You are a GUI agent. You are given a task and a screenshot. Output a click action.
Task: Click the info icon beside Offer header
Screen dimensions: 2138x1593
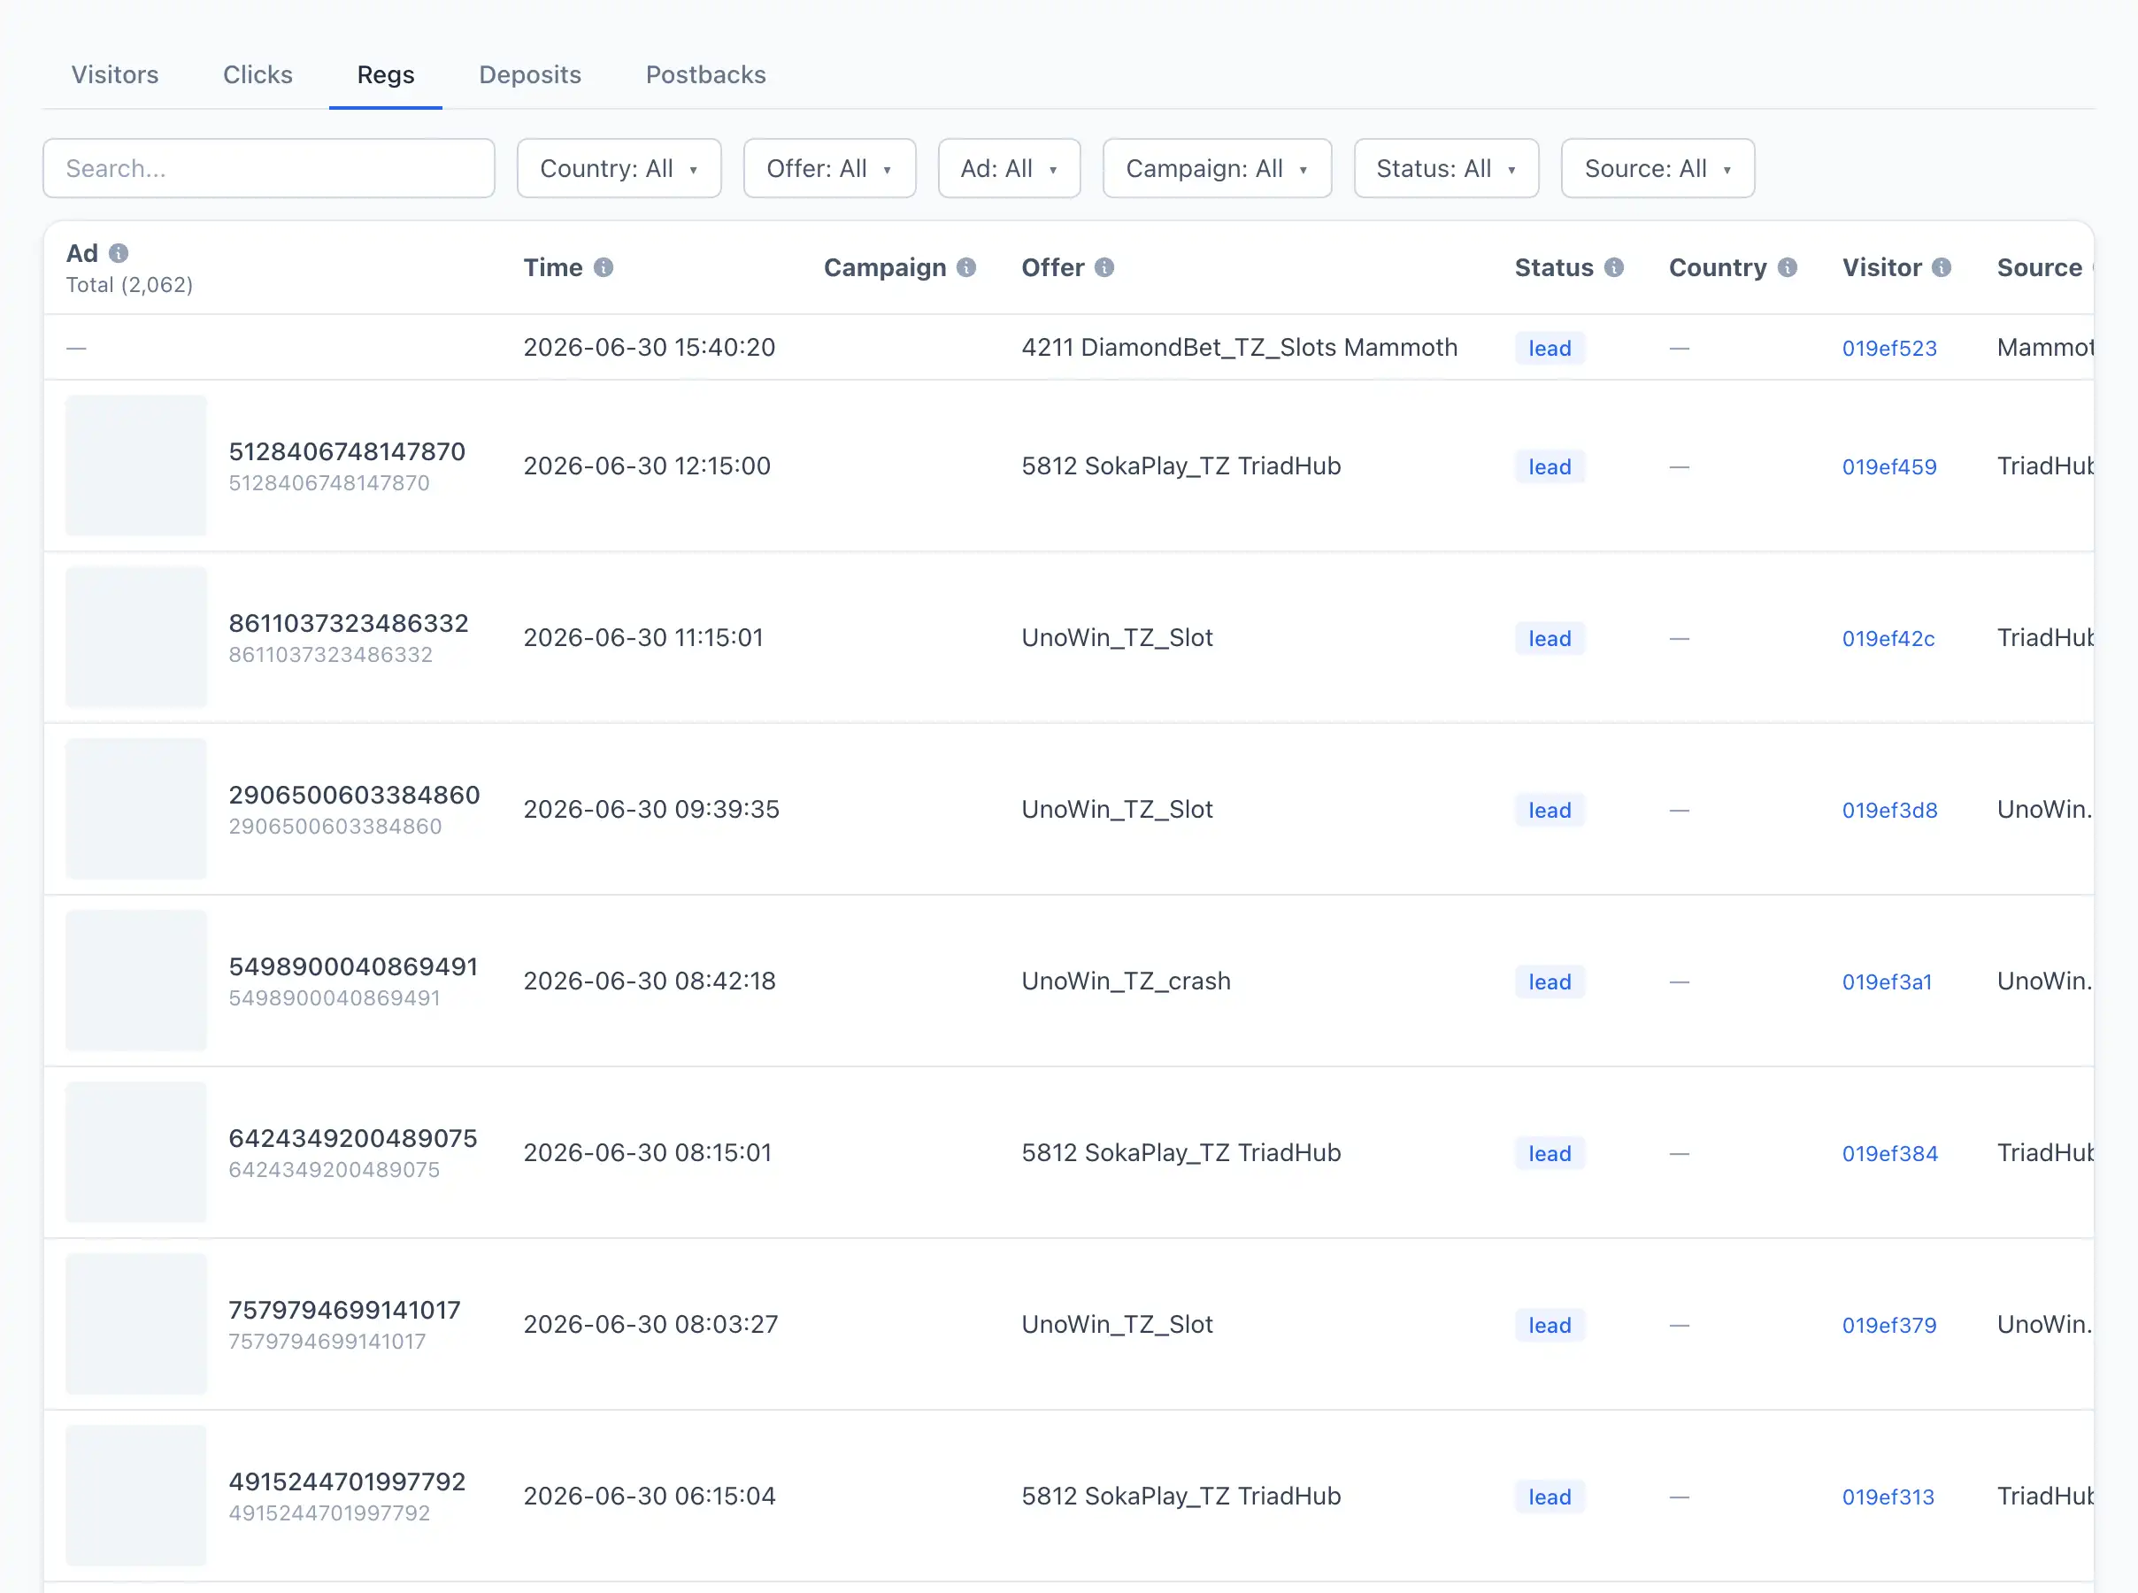[1104, 267]
